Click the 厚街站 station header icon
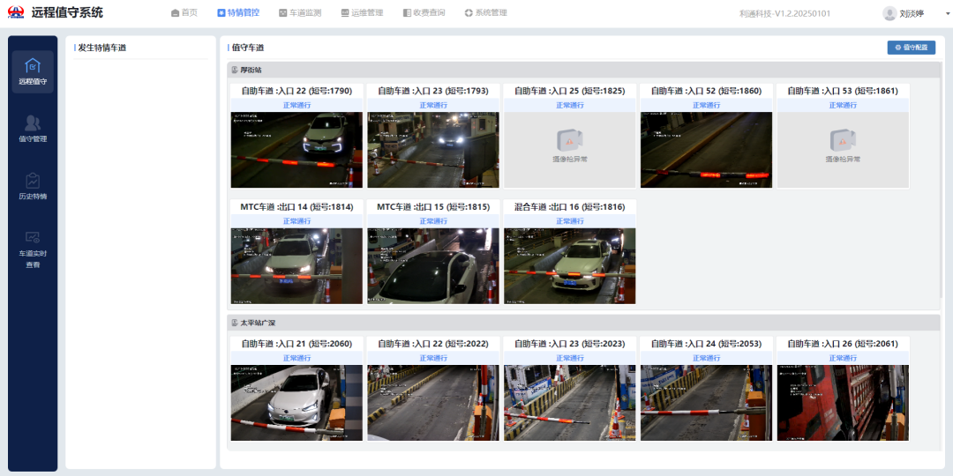This screenshot has width=953, height=476. pos(235,70)
